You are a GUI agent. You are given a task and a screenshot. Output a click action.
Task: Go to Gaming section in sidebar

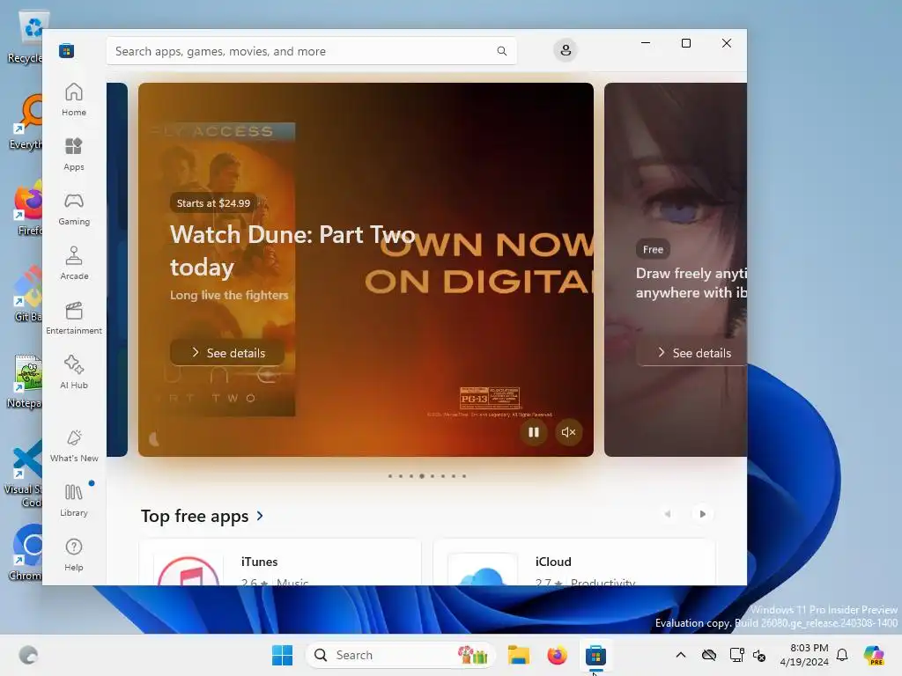(74, 209)
